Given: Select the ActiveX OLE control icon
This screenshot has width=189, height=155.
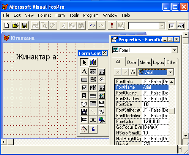Looking at the screenshot, I should click(102, 104).
